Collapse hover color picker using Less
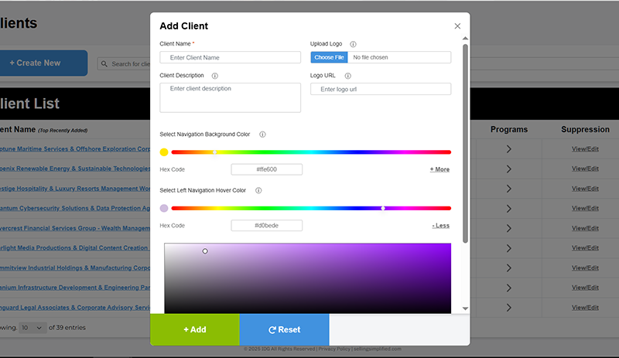Screen dimensions: 619x358 point(440,226)
